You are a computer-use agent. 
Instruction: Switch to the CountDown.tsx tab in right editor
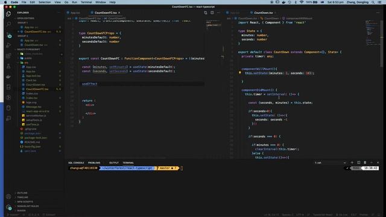point(263,13)
